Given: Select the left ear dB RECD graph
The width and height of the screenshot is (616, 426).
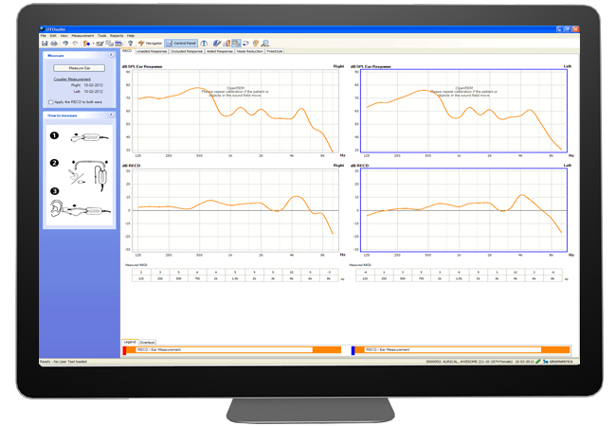Looking at the screenshot, I should click(460, 208).
